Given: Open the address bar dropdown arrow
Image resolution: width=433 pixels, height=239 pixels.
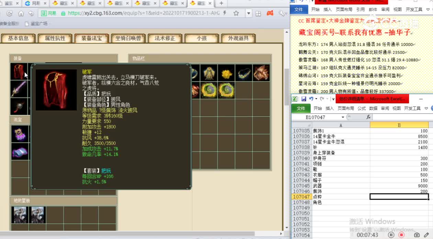Looking at the screenshot, I should (x=249, y=13).
